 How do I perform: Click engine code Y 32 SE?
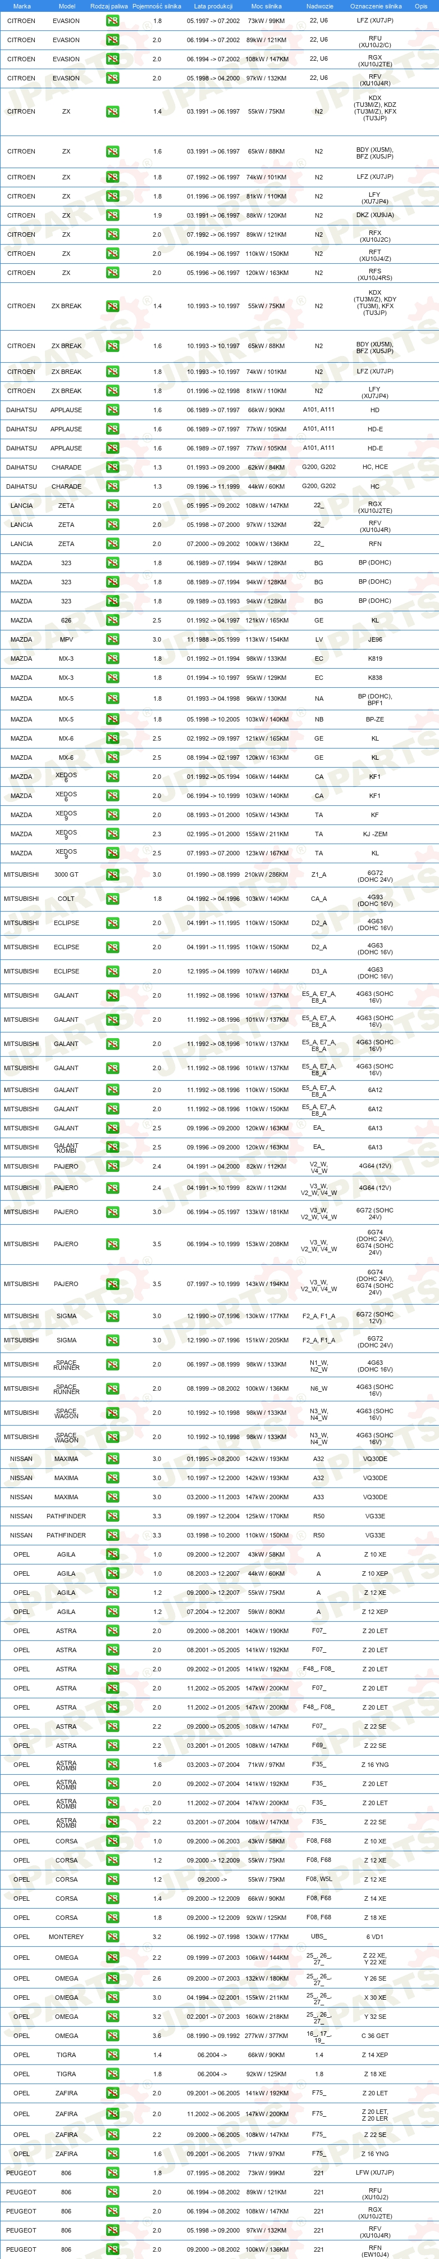[x=375, y=2017]
